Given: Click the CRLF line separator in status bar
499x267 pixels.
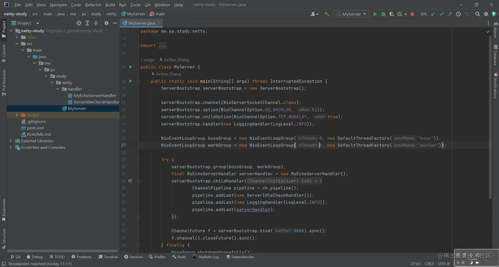Looking at the screenshot, I should click(x=429, y=264).
